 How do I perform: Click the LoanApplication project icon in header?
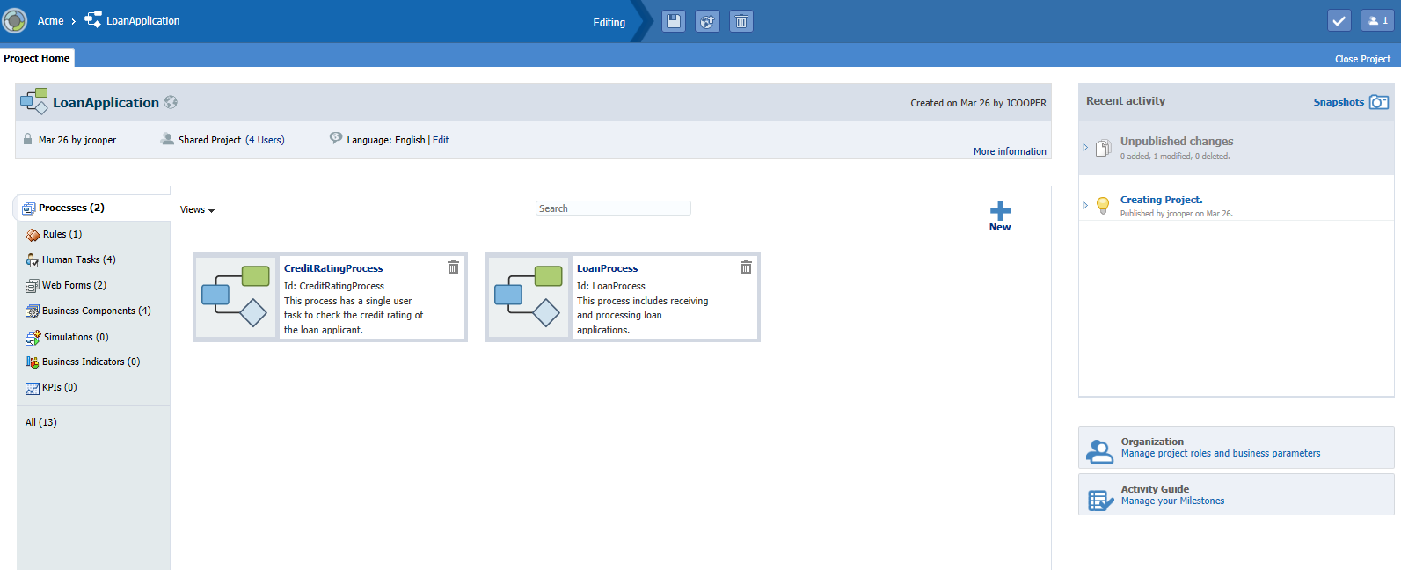pyautogui.click(x=34, y=101)
